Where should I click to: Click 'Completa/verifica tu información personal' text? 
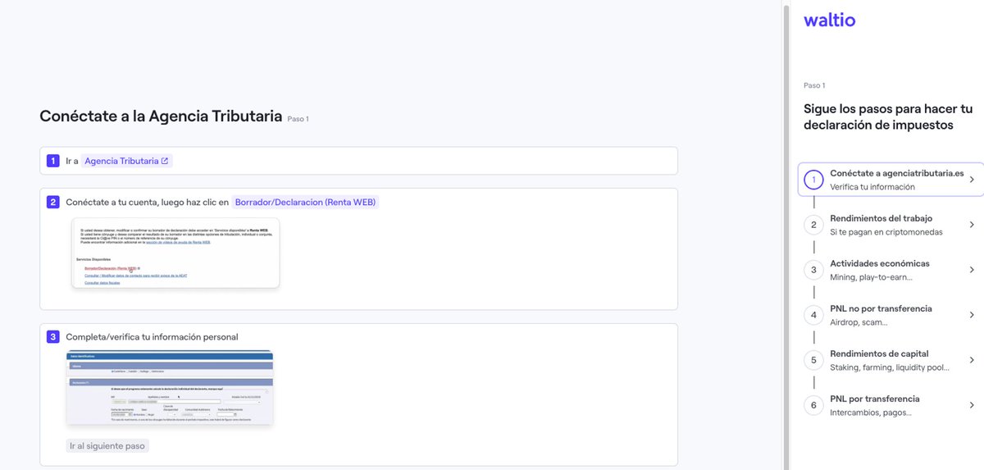(152, 336)
